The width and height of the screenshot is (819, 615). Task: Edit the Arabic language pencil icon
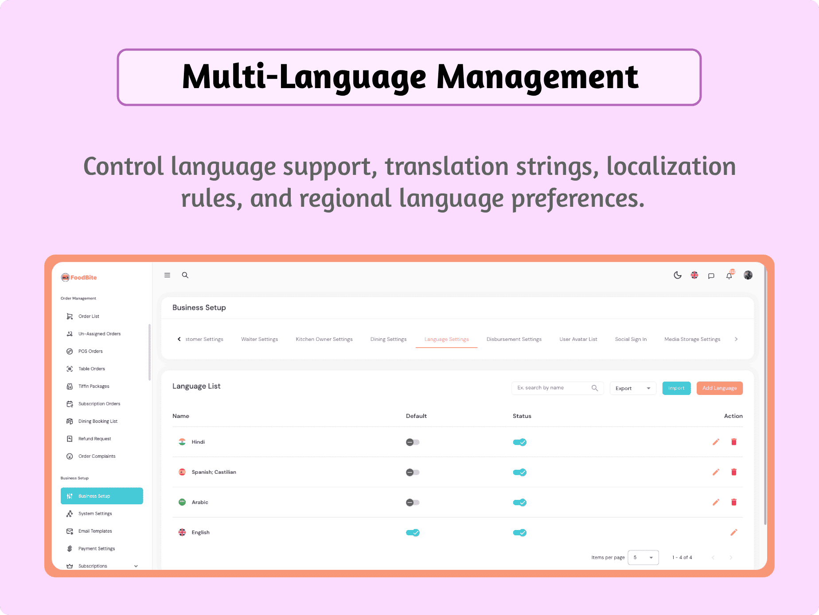[x=716, y=502]
